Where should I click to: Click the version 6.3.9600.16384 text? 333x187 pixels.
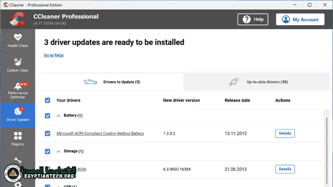tap(177, 169)
